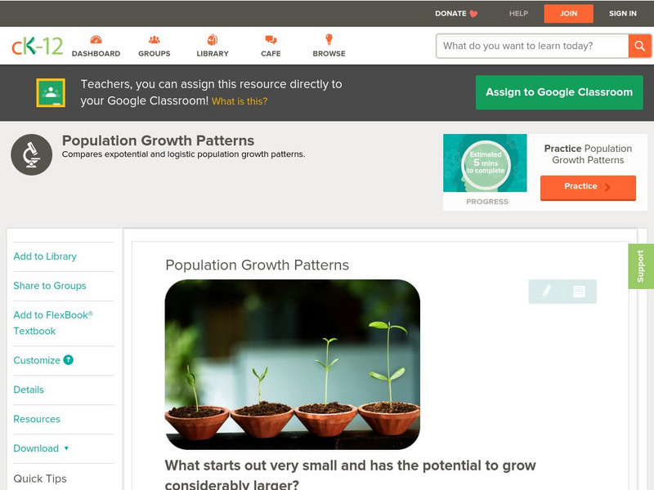Open the Details sidebar item
654x490 pixels.
point(29,390)
